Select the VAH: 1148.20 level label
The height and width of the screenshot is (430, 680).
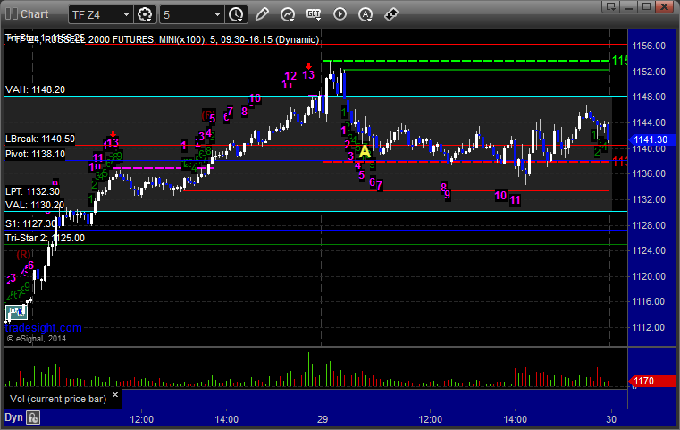click(x=35, y=89)
